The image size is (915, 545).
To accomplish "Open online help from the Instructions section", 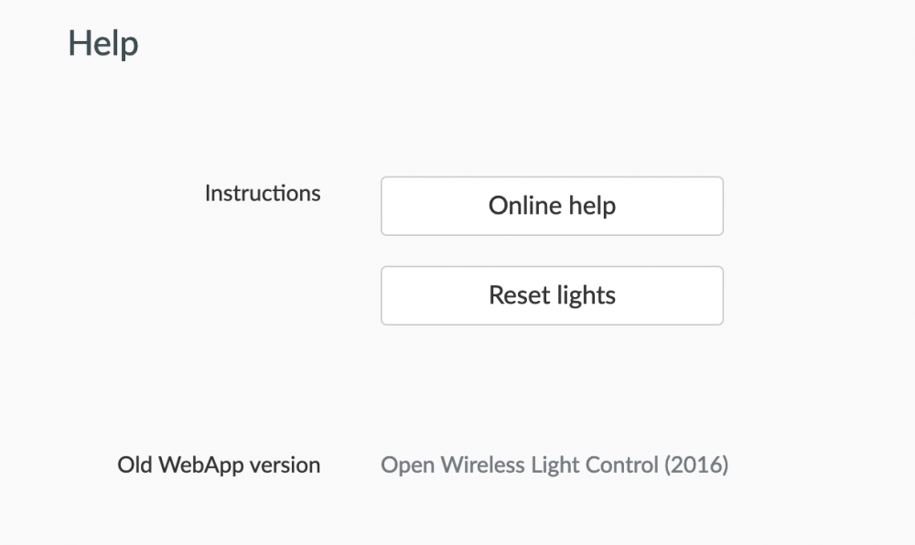I will point(552,206).
